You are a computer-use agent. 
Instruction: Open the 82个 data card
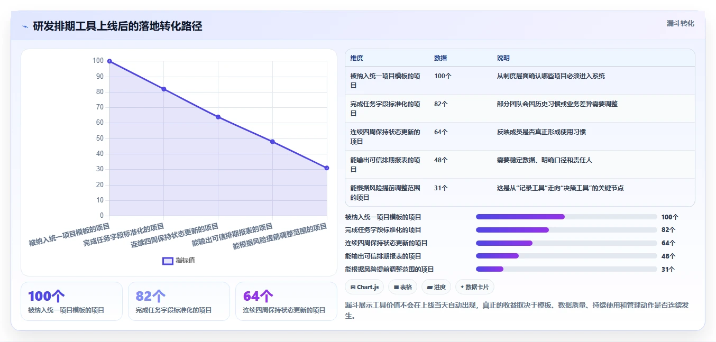point(179,301)
